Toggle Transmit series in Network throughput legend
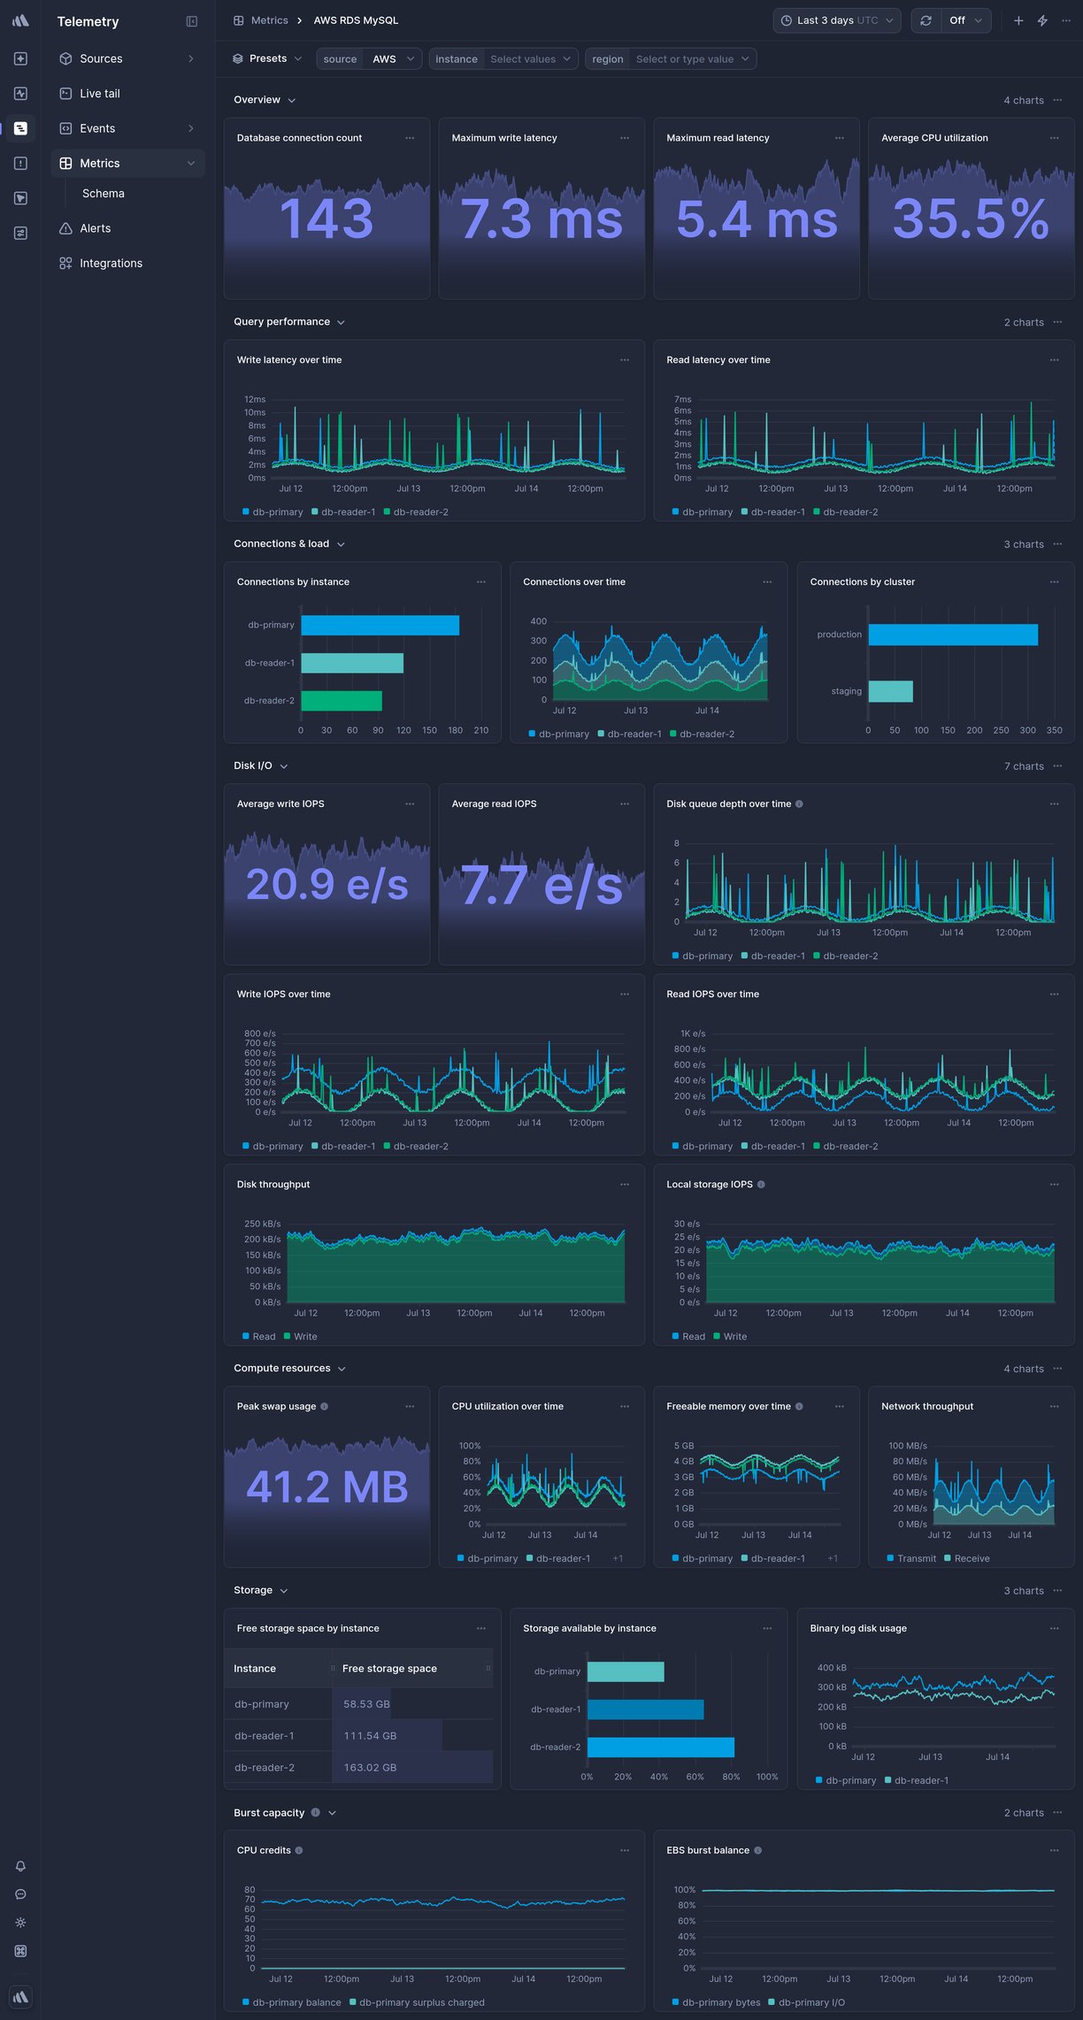Image resolution: width=1083 pixels, height=2020 pixels. tap(911, 1559)
